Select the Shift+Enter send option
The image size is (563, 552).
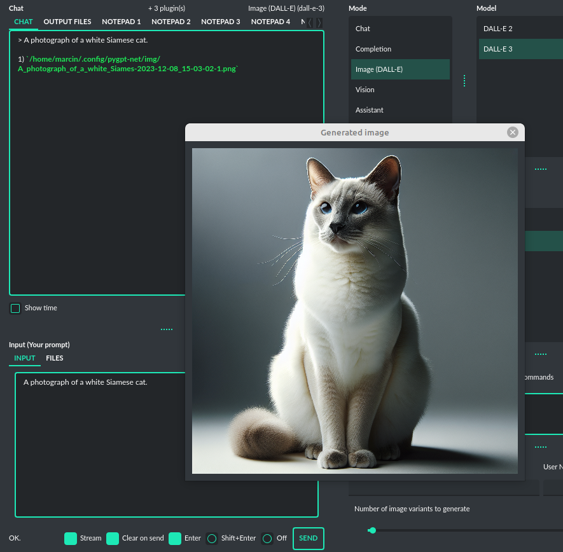point(213,539)
